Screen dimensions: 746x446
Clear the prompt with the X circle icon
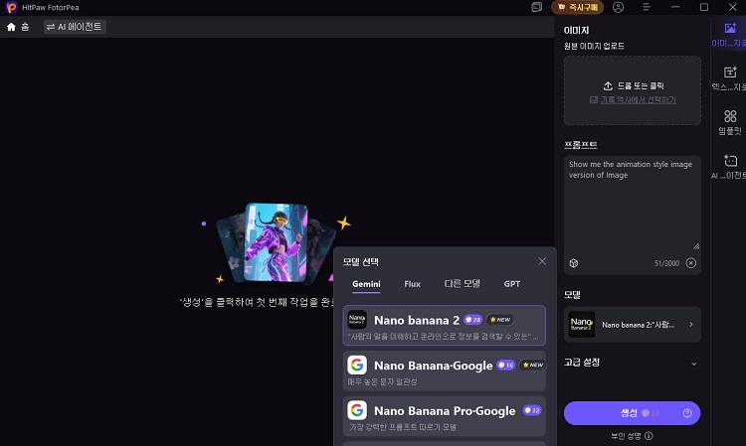tap(691, 263)
